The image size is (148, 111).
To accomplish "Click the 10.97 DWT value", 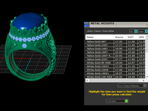I will point(131,70).
